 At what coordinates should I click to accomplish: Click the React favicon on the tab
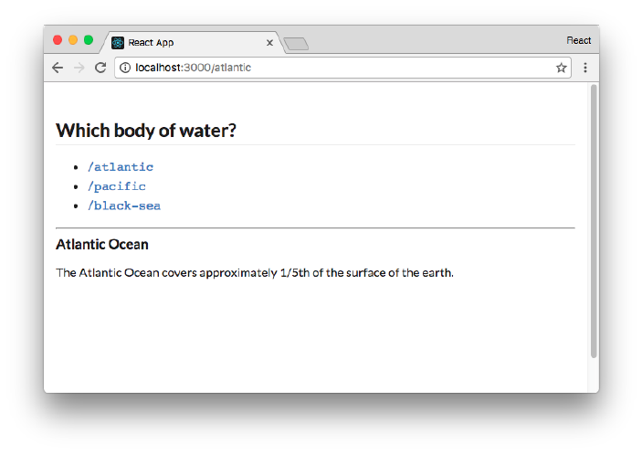tap(118, 43)
